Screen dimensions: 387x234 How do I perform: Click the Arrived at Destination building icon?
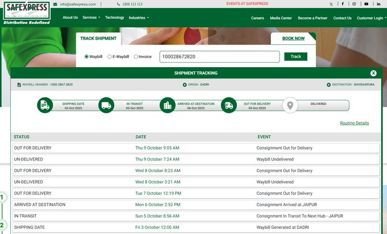pyautogui.click(x=167, y=105)
